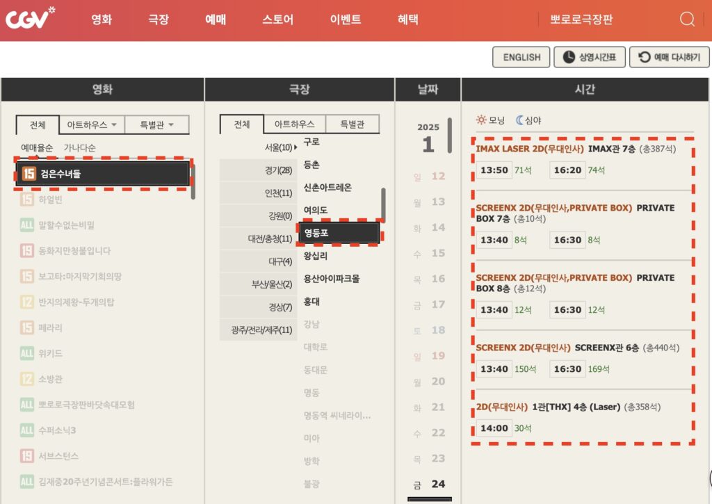This screenshot has height=504, width=712.
Task: Toggle the 모닝 sun filter
Action: [x=490, y=120]
